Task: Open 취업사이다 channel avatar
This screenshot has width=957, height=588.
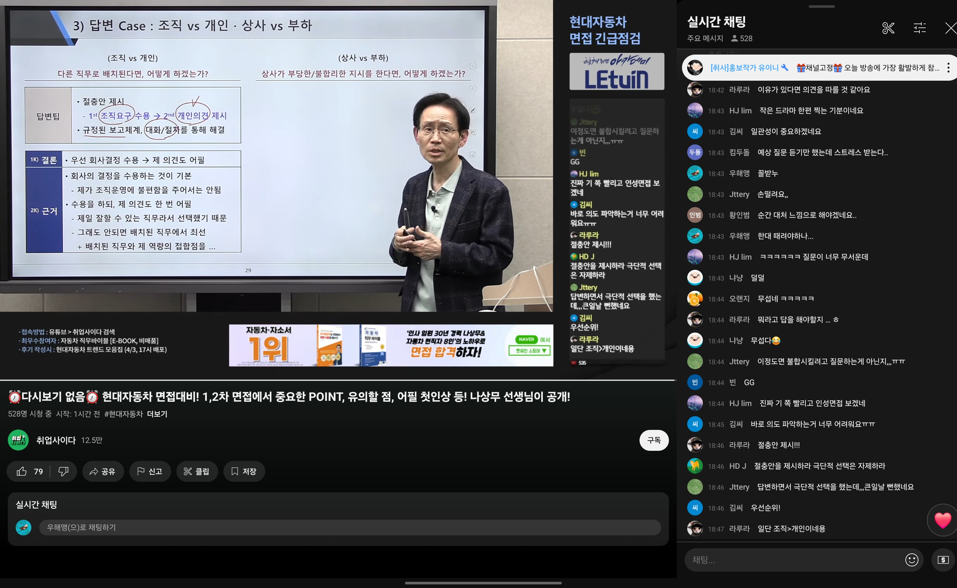Action: [18, 440]
